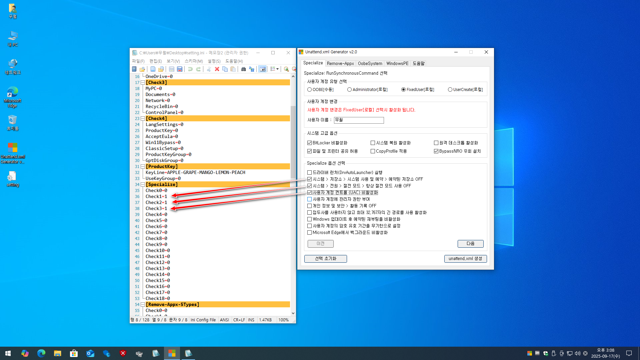Screen dimensions: 640x360
Task: Collapse the [Specialize] section fold marker
Action: coord(143,184)
